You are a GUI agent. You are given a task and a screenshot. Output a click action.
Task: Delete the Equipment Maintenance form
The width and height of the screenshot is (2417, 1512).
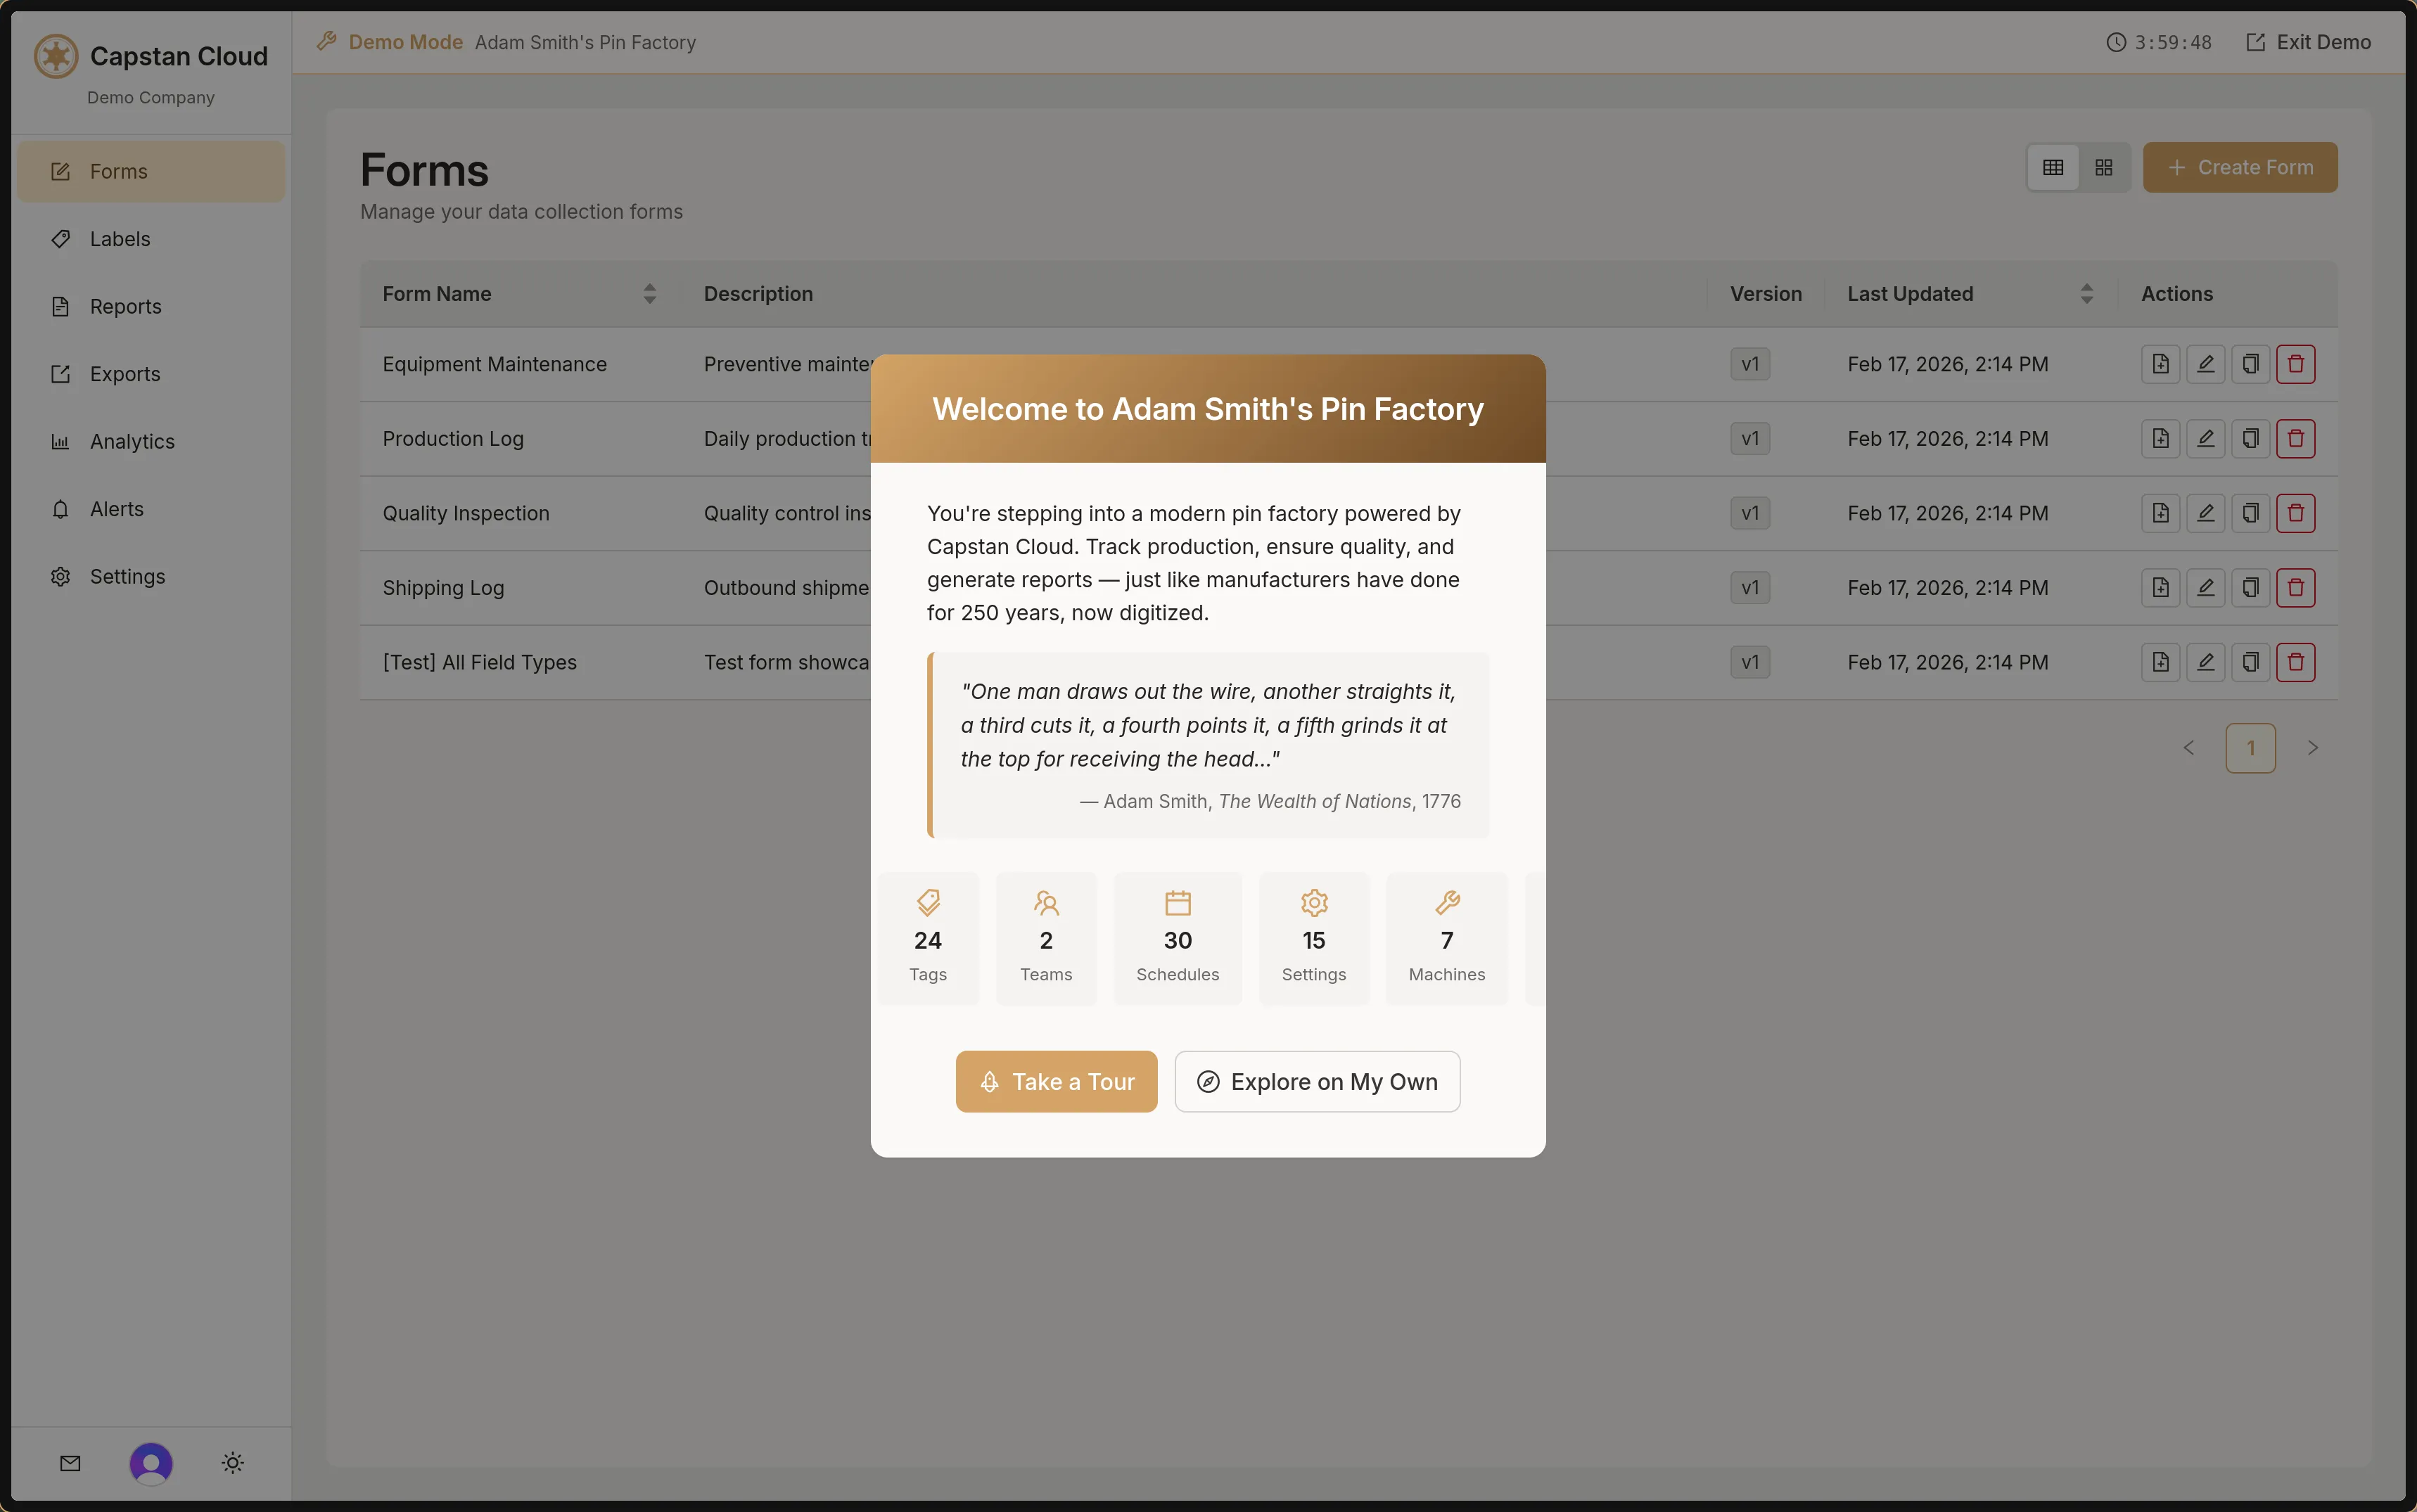[x=2295, y=364]
